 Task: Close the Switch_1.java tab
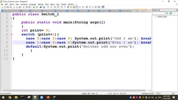point(145,11)
